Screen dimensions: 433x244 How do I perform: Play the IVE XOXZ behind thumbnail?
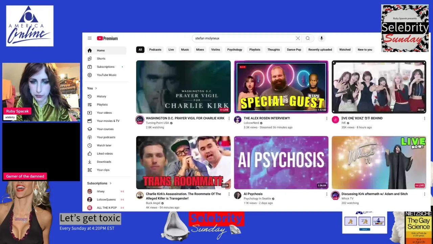[379, 87]
